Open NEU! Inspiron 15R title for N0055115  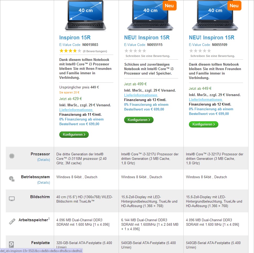(x=147, y=38)
